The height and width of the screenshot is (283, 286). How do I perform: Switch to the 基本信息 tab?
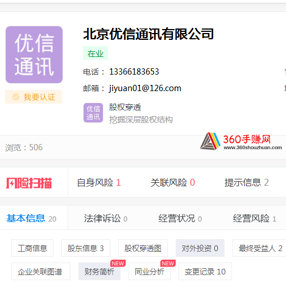[31, 219]
